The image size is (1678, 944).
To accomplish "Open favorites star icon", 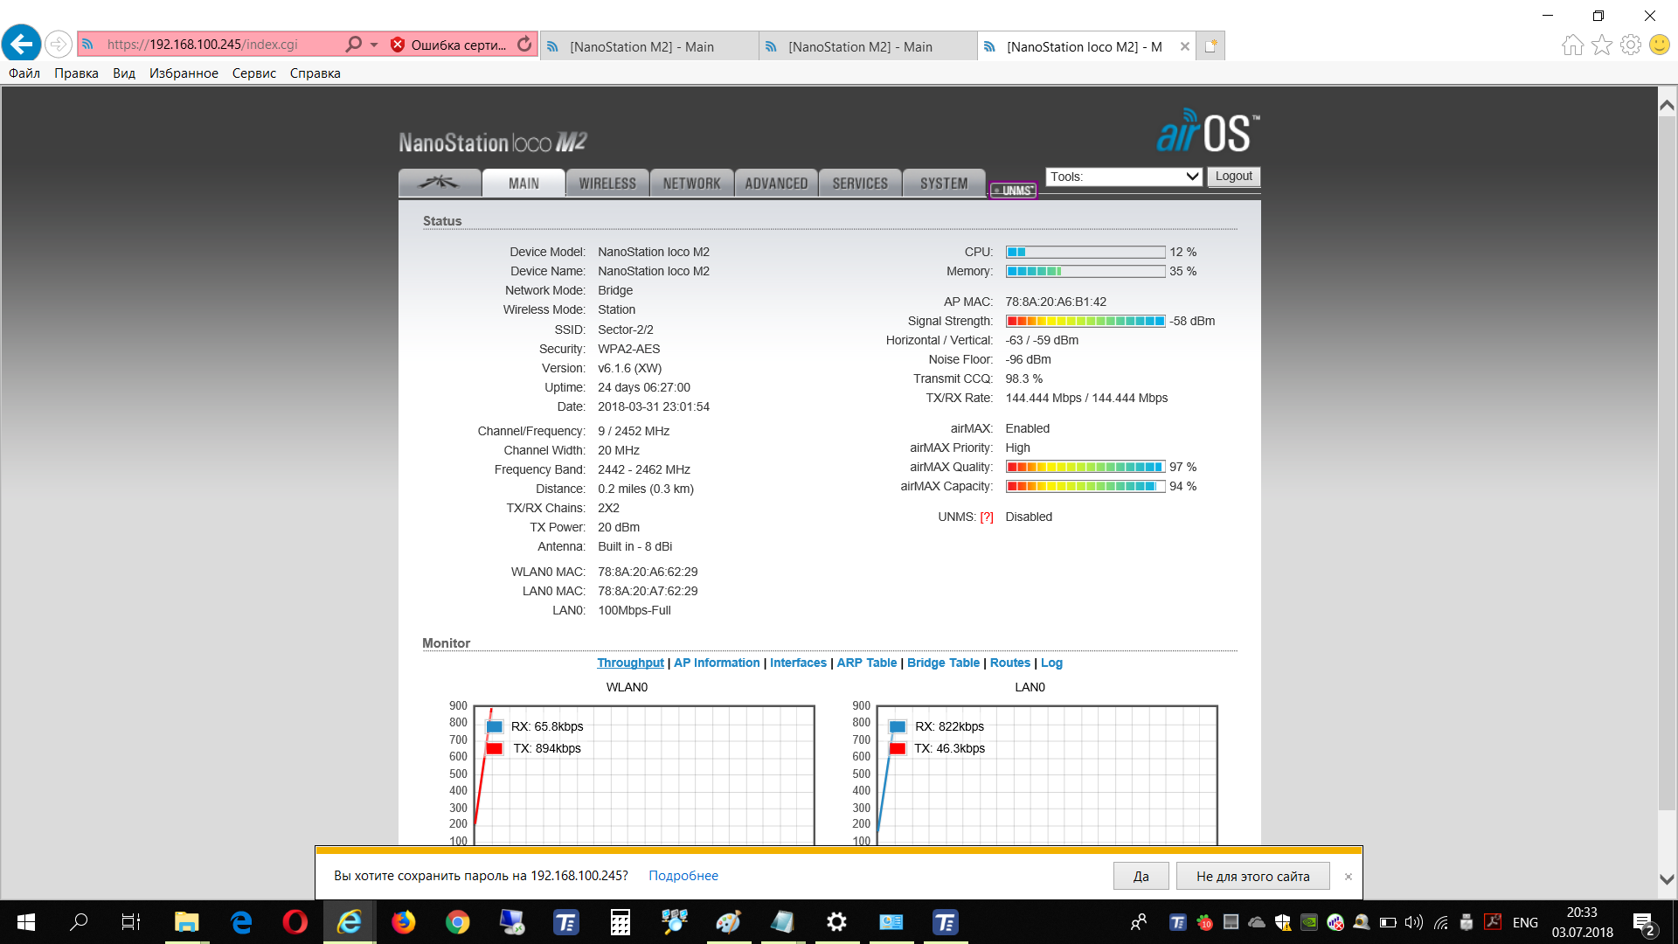I will [x=1601, y=45].
